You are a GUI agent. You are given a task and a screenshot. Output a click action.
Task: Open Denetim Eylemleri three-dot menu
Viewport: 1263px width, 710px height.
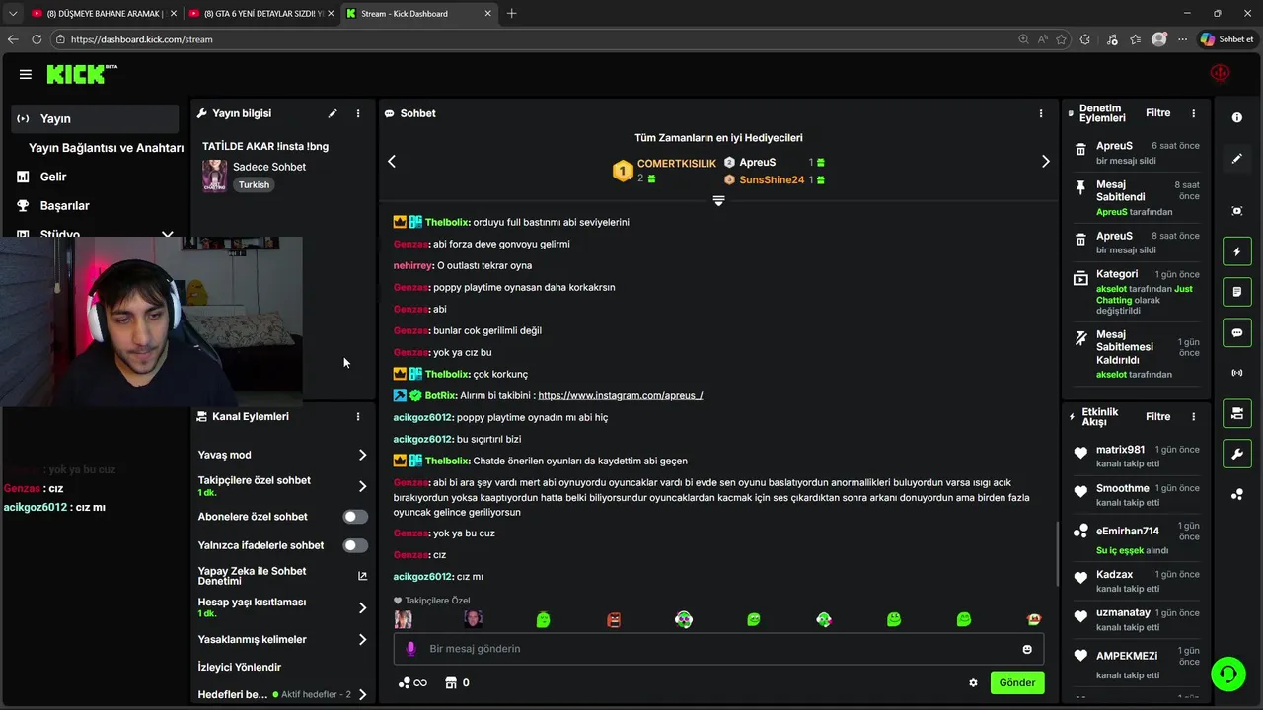pos(1193,113)
